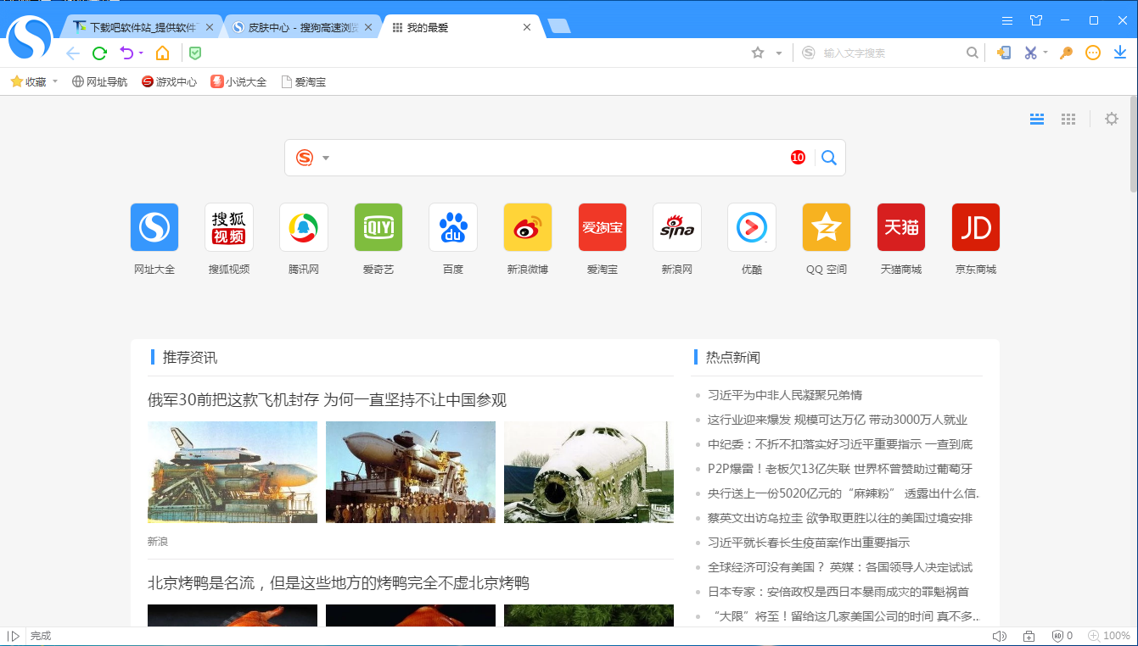Open the screenshot tool dropdown arrow
1138x646 pixels.
click(x=1046, y=53)
